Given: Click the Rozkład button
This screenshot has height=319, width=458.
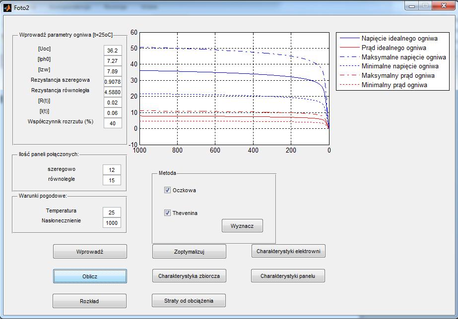Looking at the screenshot, I should pyautogui.click(x=90, y=301).
